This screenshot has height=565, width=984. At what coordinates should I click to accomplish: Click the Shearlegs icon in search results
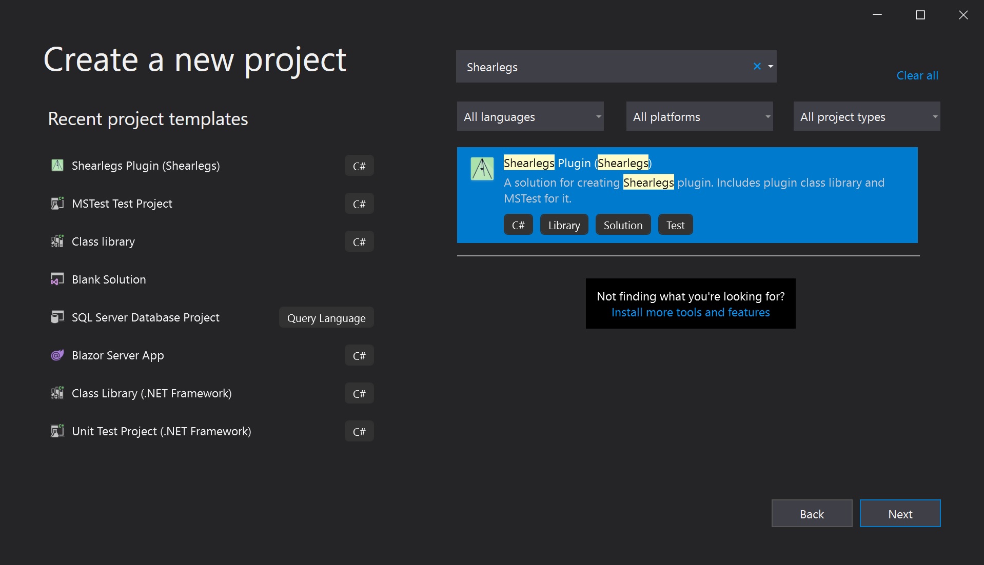click(482, 169)
